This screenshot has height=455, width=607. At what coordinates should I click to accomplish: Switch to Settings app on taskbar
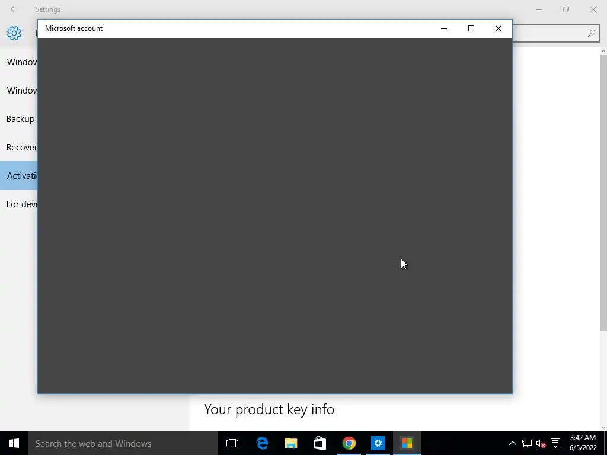coord(378,443)
